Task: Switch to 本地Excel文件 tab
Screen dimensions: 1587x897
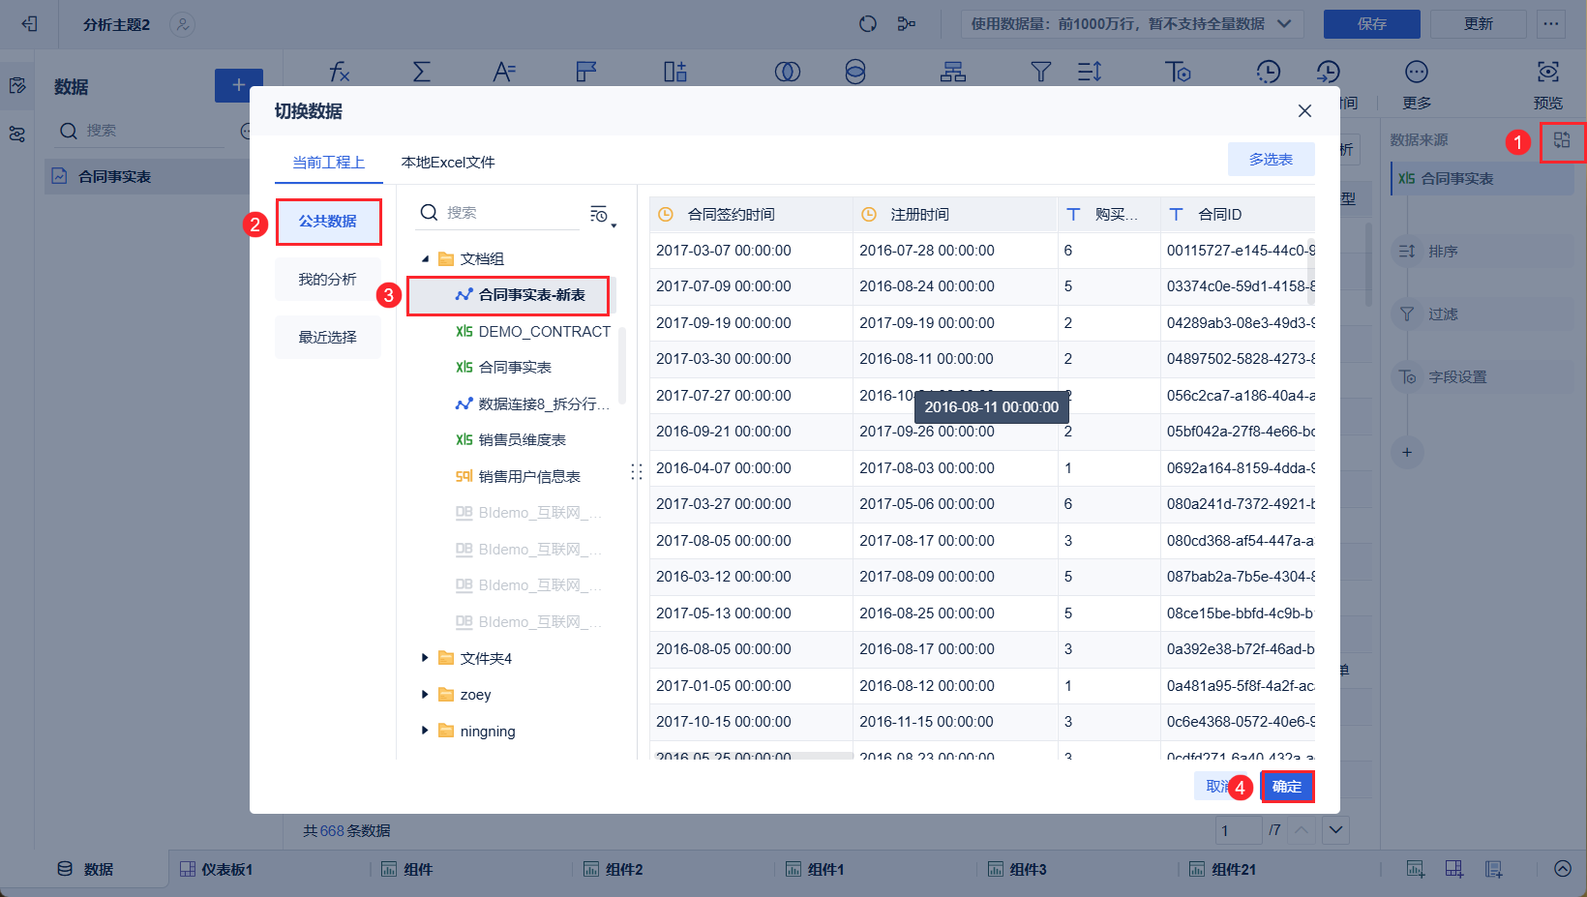Action: click(448, 162)
